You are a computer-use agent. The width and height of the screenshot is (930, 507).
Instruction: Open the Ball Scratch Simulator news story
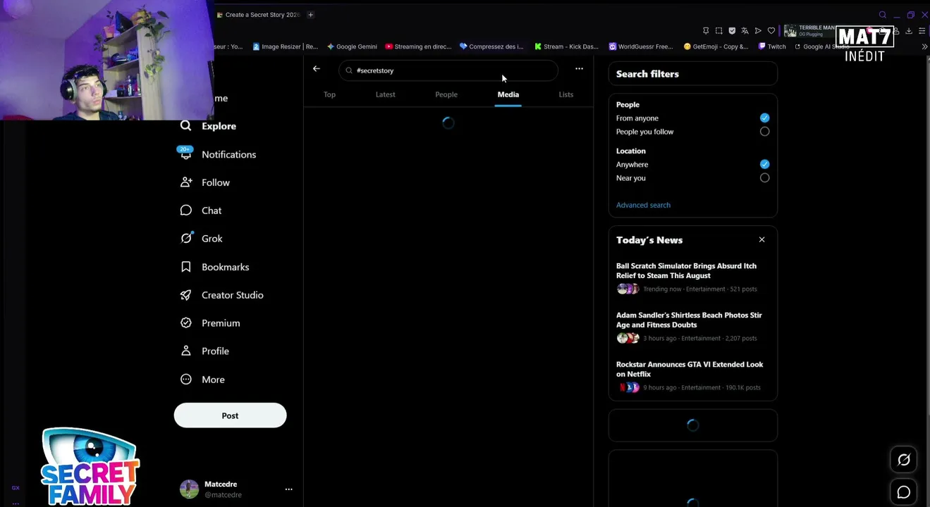pyautogui.click(x=692, y=277)
